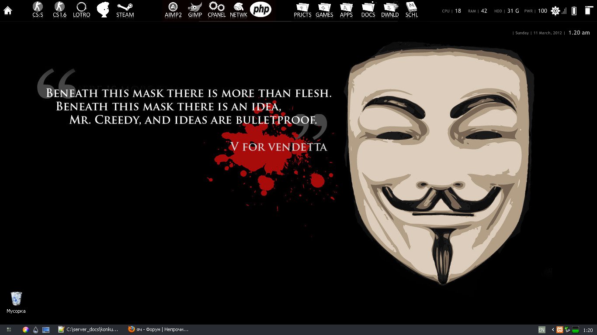Open the head silhouette launcher icon
The height and width of the screenshot is (335, 597).
click(x=103, y=9)
